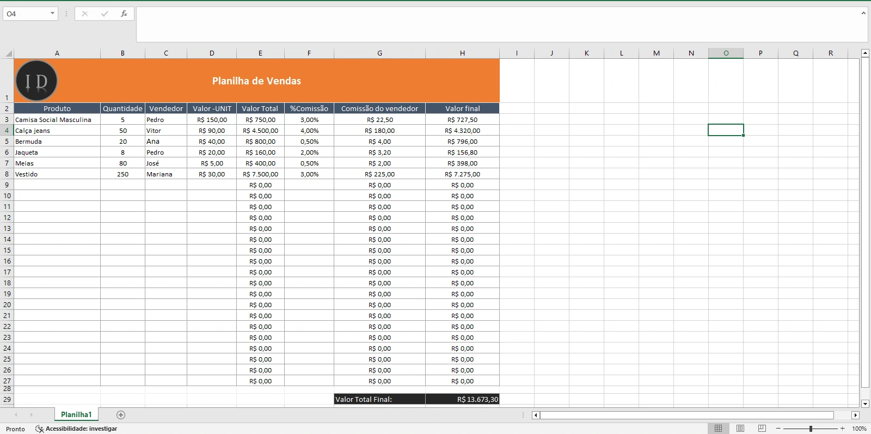Screen dimensions: 871x434
Task: Click the Select All corner triangle
Action: (x=9, y=53)
